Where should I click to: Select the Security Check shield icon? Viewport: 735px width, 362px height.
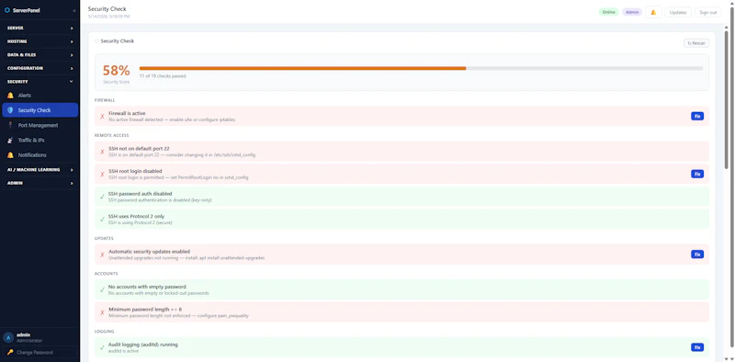10,110
